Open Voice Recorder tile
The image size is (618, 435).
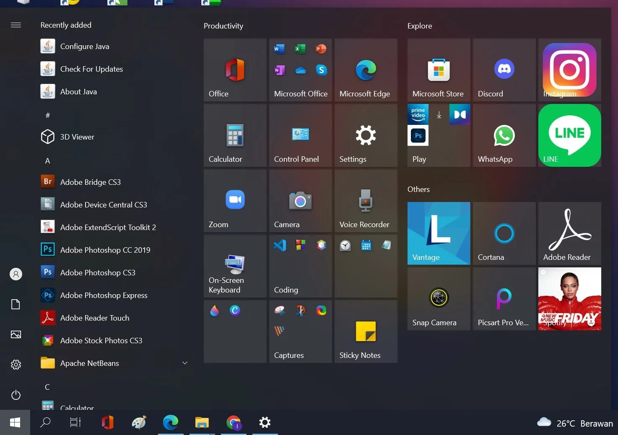tap(366, 201)
